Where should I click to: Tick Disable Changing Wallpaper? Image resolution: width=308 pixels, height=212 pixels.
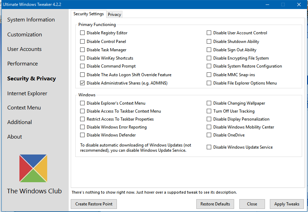click(209, 103)
